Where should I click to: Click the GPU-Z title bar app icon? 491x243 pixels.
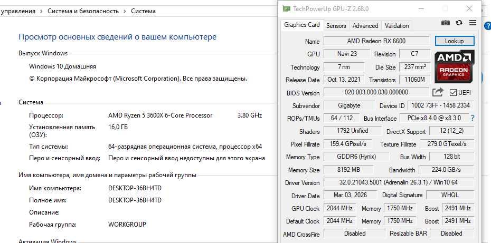tap(286, 9)
